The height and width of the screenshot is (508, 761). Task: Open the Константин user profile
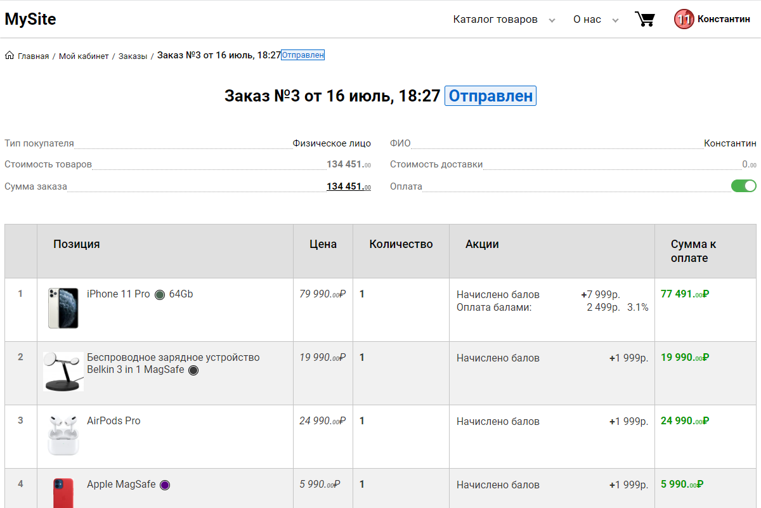[x=724, y=19]
